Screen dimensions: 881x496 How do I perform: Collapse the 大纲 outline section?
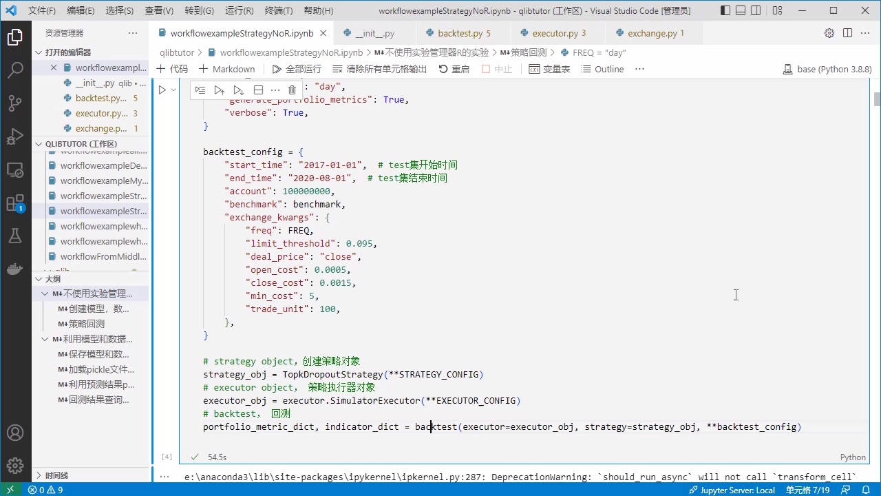pos(52,279)
